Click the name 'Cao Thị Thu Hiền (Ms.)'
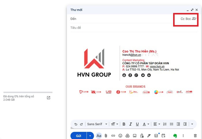Viewport: 202px width, 139px height. pos(139,51)
